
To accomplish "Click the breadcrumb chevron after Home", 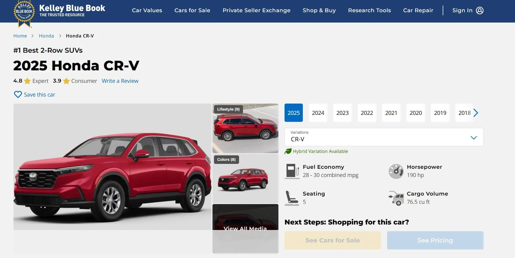I will [x=33, y=36].
